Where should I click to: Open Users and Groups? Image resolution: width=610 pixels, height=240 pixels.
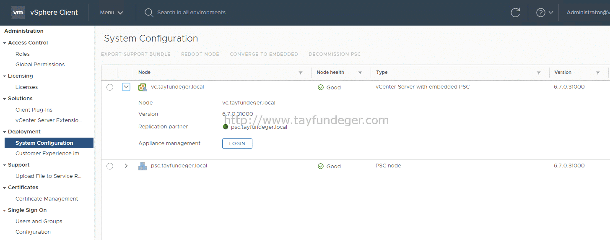click(39, 221)
